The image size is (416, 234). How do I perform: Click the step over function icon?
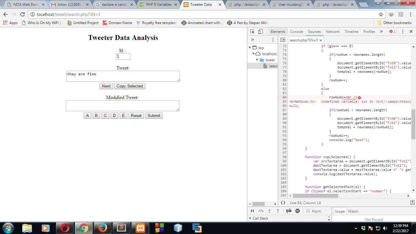(x=261, y=211)
